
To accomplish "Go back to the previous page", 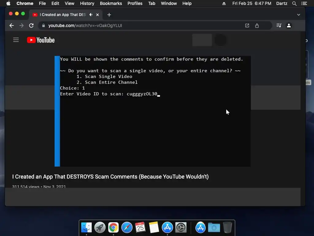I will (12, 26).
